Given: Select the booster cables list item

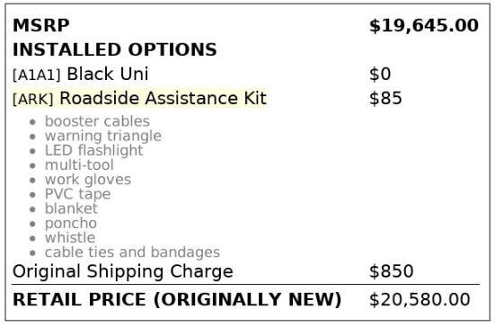Looking at the screenshot, I should coord(97,121).
